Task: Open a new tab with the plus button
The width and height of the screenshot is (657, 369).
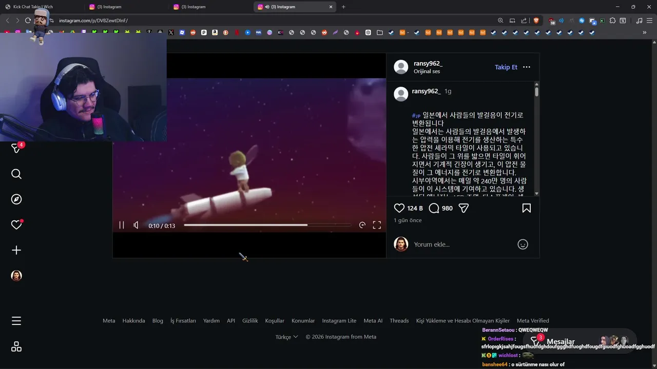Action: pos(343,7)
